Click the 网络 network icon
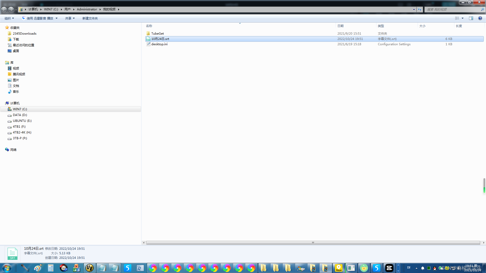Screen dimensions: 486x273 [7, 150]
